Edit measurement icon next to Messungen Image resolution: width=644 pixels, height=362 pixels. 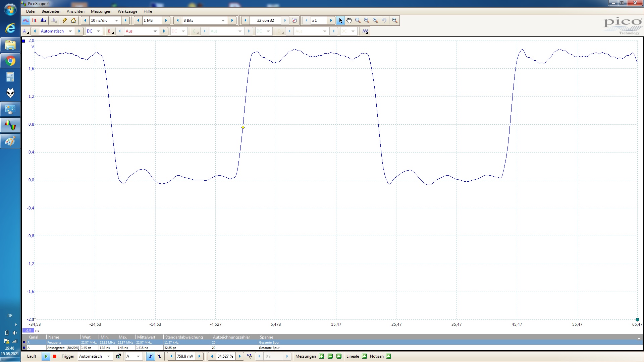click(339, 356)
